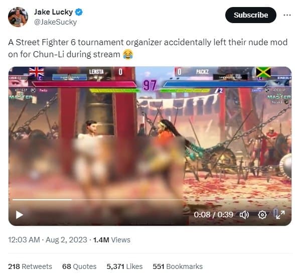The width and height of the screenshot is (295, 275).
Task: Open the Jake Lucky display name
Action: pos(53,12)
